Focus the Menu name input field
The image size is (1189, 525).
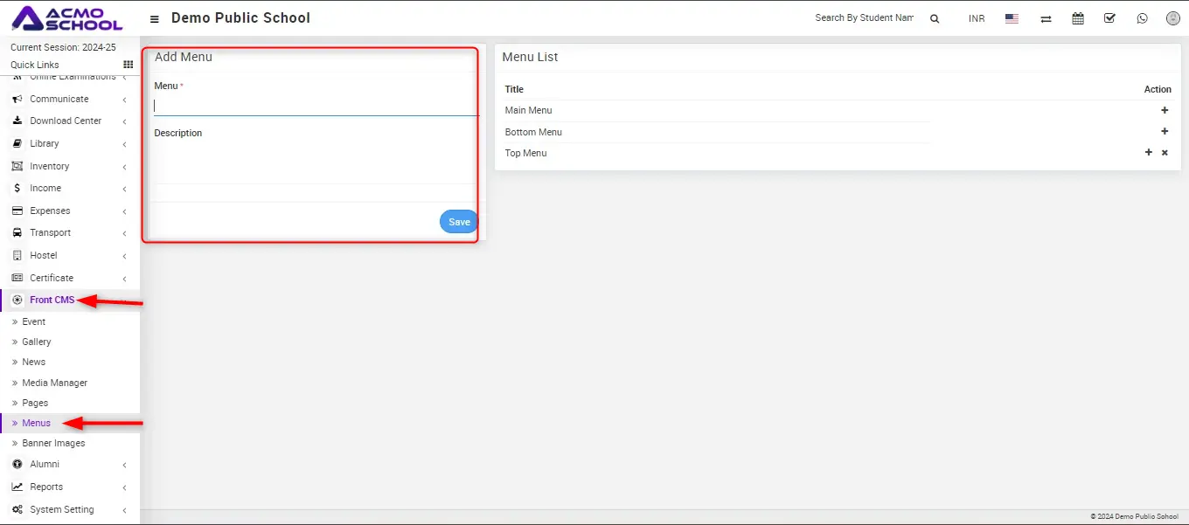[x=315, y=106]
